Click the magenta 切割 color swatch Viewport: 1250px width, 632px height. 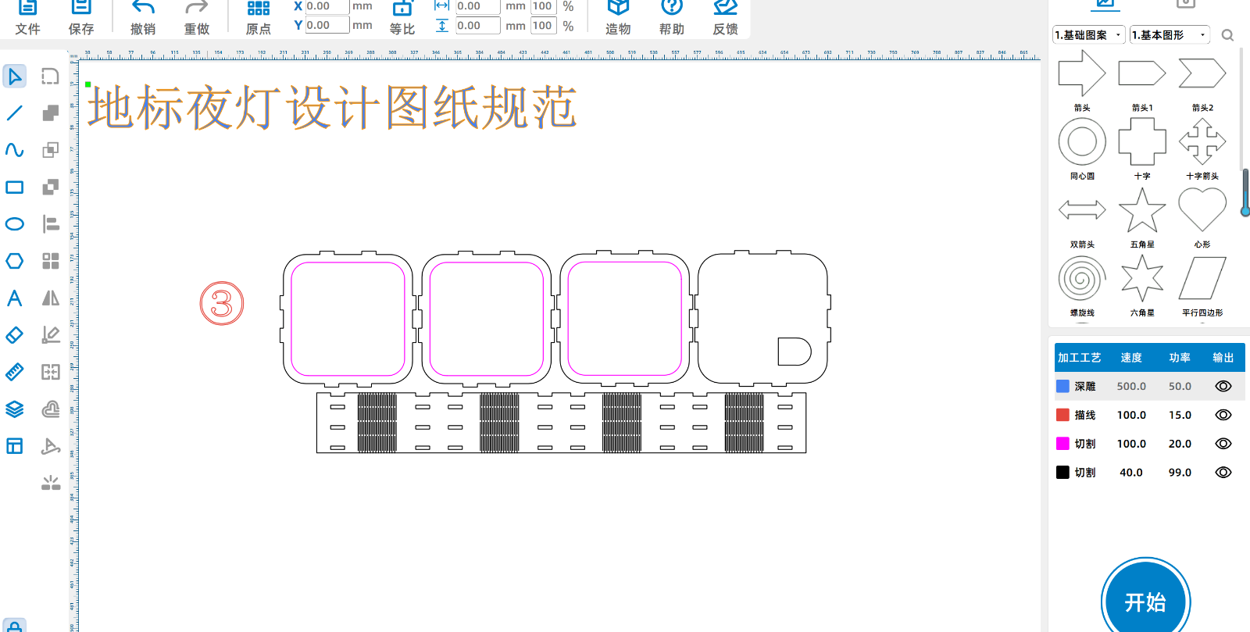pyautogui.click(x=1062, y=444)
